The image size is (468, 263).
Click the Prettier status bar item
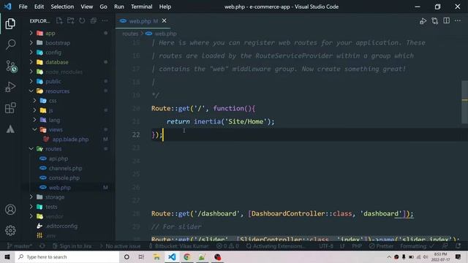click(381, 246)
